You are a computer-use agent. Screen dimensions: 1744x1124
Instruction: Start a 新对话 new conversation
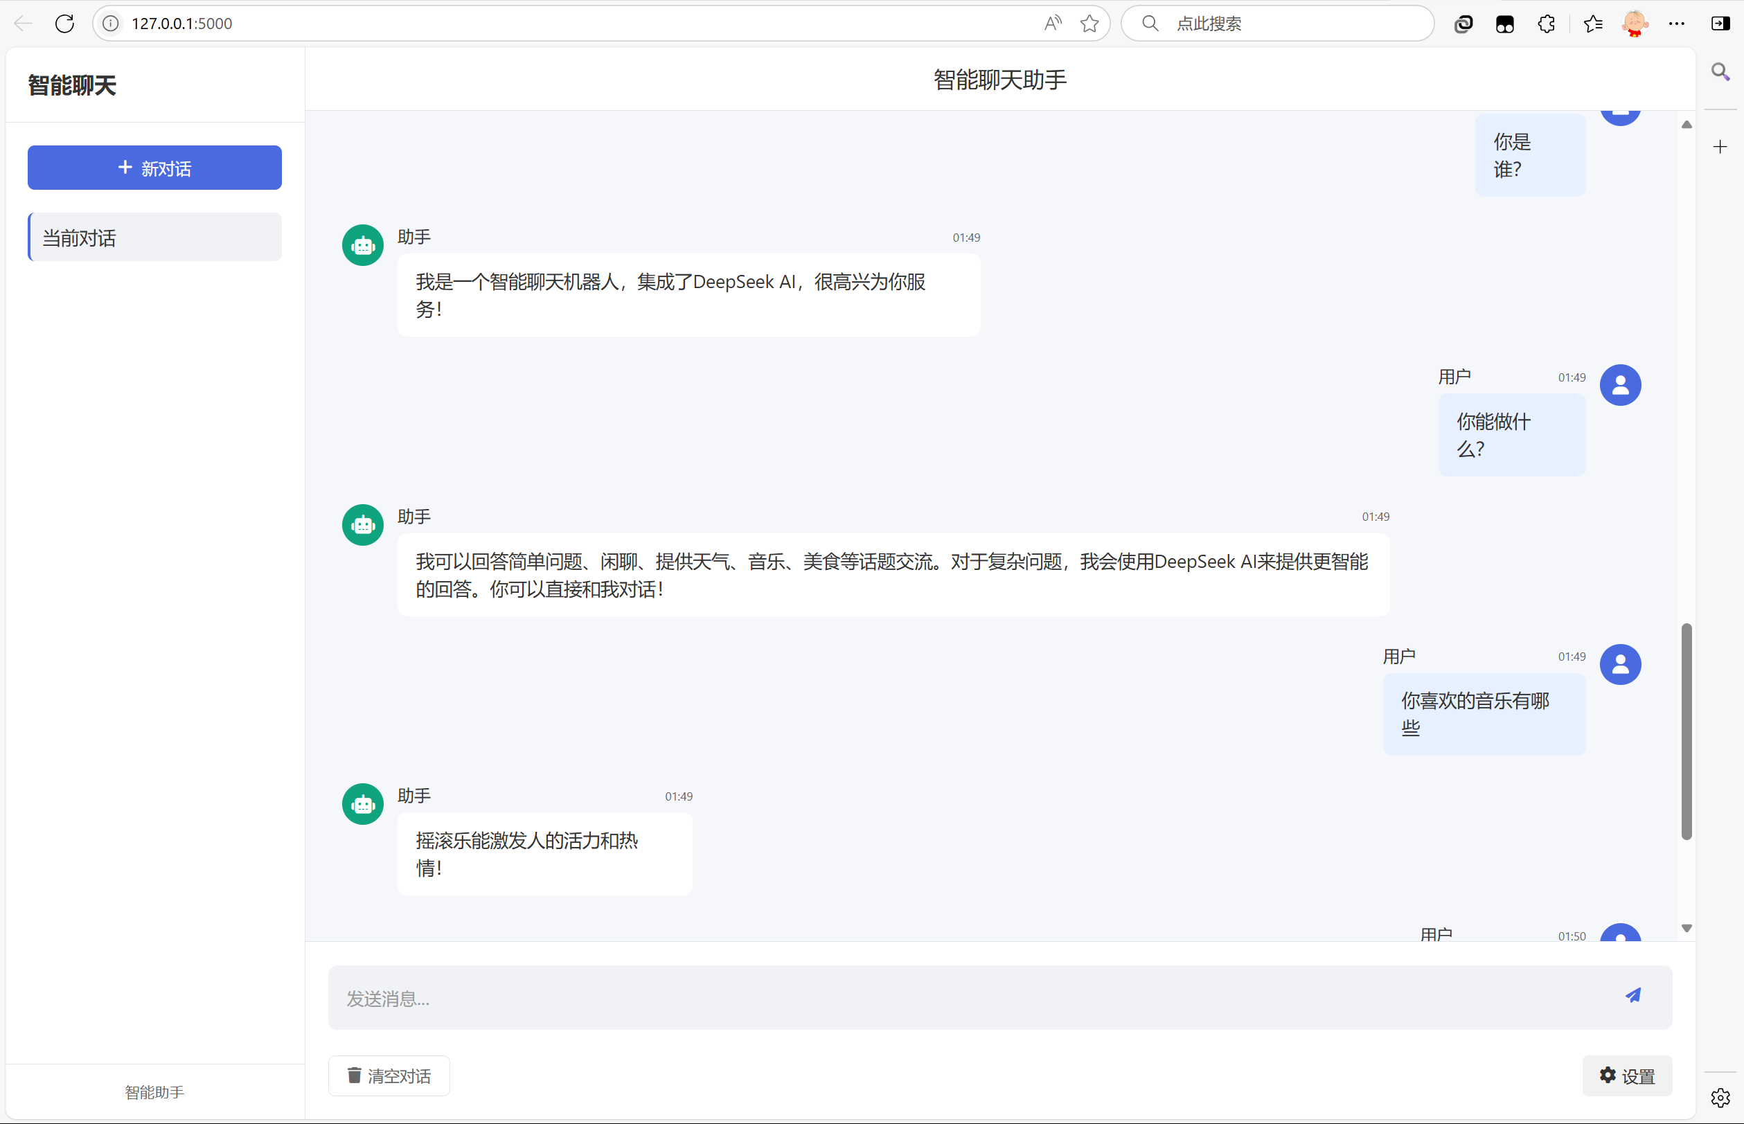(154, 168)
